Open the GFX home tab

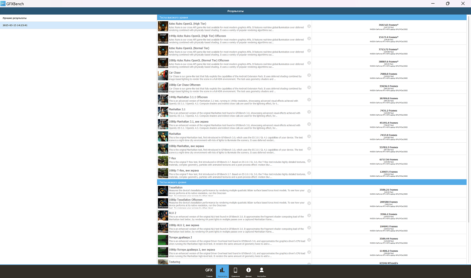point(209,272)
